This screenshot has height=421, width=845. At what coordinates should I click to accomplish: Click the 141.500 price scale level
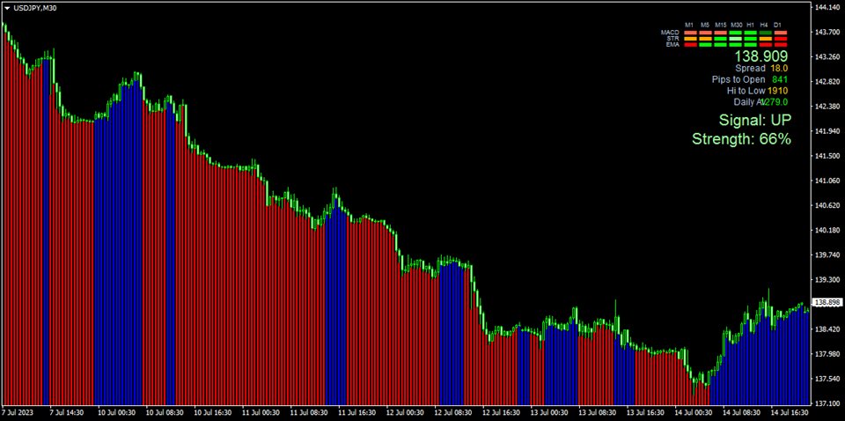827,156
